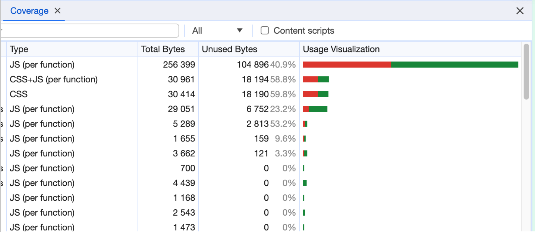
Task: Click the 3.3% unused percentage
Action: click(285, 154)
